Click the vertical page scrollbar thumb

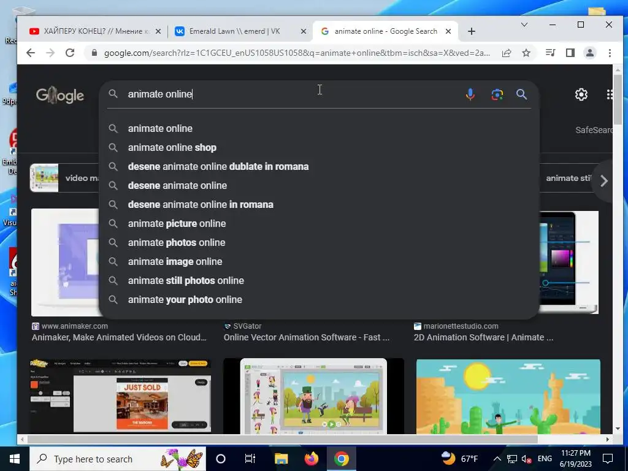pos(618,99)
